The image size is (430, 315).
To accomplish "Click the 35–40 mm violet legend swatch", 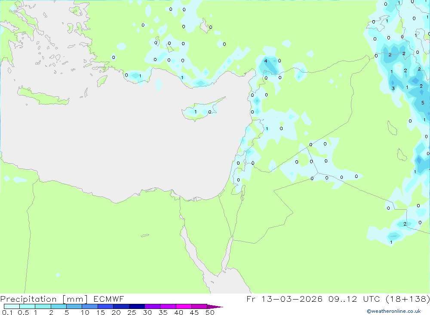I will 168,306.
